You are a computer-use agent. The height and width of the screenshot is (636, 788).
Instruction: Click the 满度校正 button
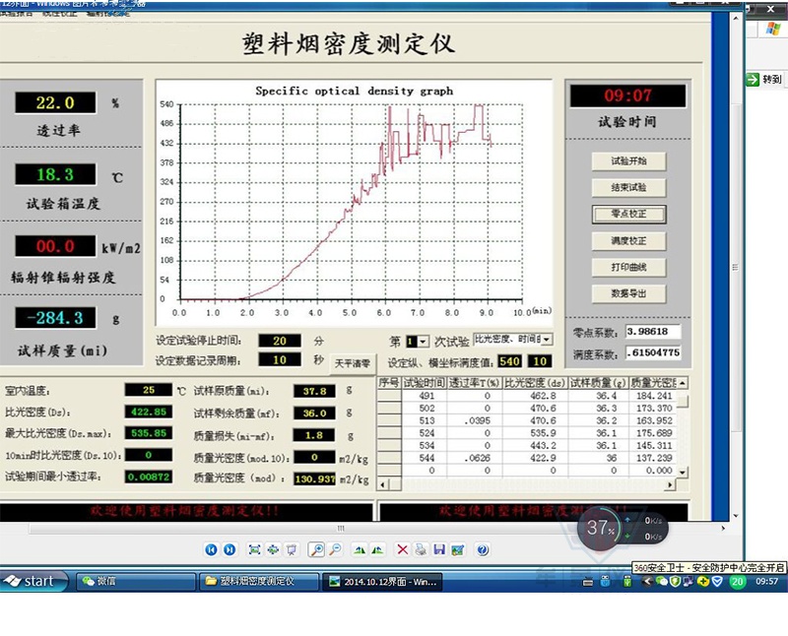(x=628, y=241)
